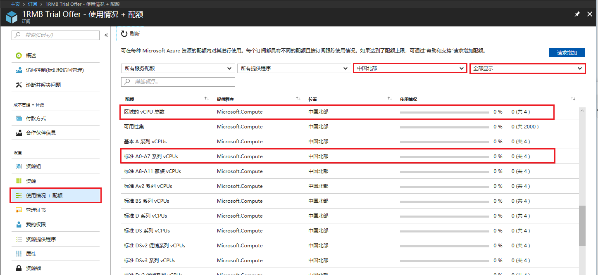Go to 我的权限 menu item
This screenshot has width=598, height=275.
pos(36,225)
